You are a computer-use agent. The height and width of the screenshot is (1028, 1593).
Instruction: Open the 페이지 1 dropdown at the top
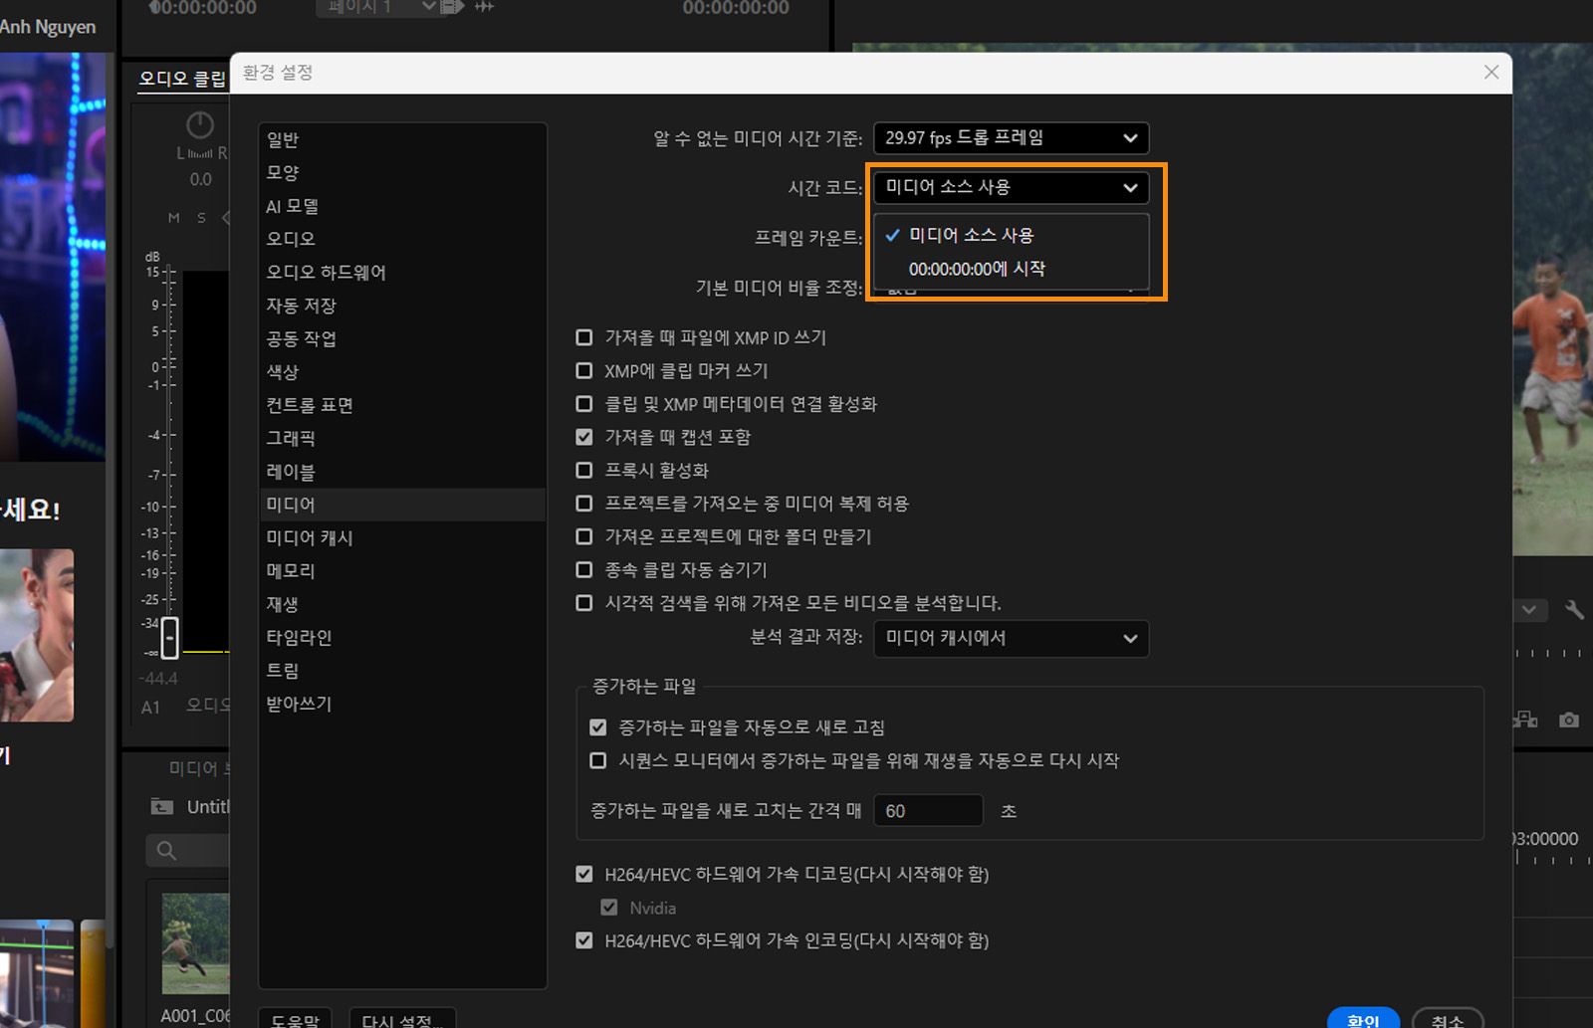[x=376, y=9]
